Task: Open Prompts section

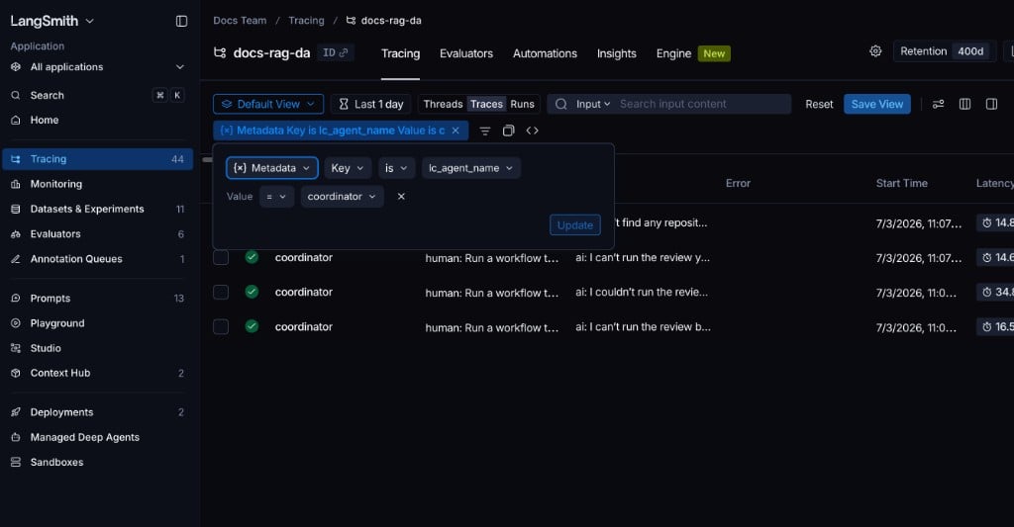Action: tap(98, 299)
